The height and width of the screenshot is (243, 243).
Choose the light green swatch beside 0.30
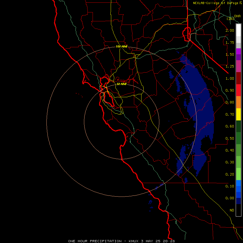pos(238,162)
